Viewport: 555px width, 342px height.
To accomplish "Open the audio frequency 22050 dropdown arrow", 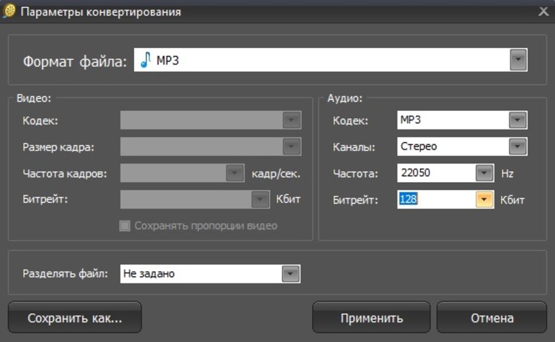I will 484,172.
